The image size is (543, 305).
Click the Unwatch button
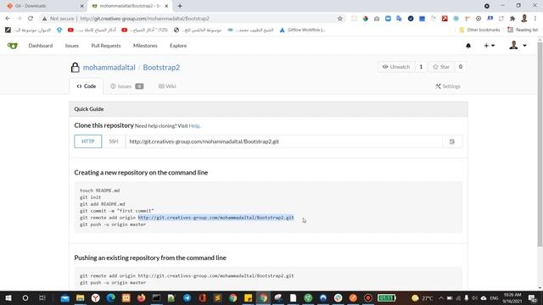396,67
